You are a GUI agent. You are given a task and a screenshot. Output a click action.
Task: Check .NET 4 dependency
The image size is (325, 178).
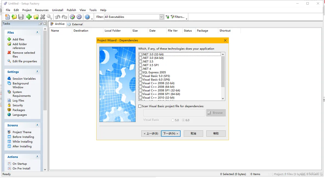pos(141,69)
